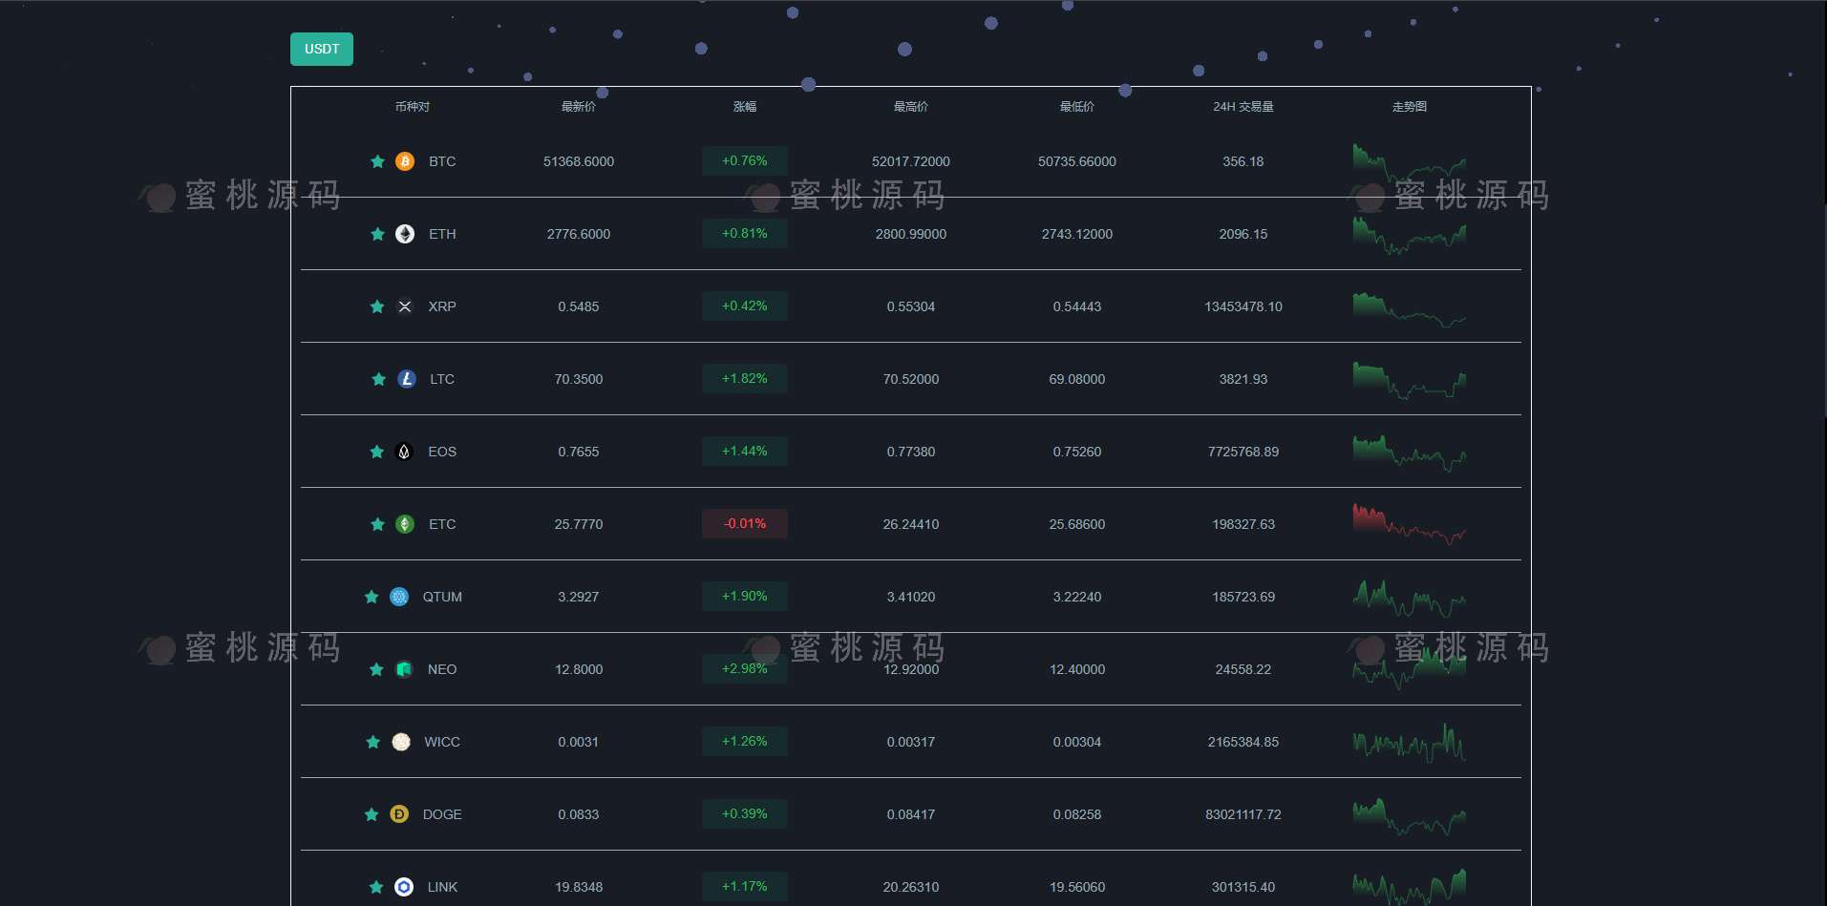
Task: Click the ETC red trend chart
Action: coord(1409,524)
